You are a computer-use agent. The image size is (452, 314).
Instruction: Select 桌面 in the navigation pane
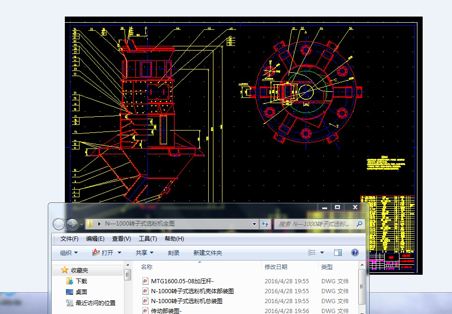[81, 292]
